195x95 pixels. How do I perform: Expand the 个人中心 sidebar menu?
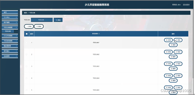(10, 17)
